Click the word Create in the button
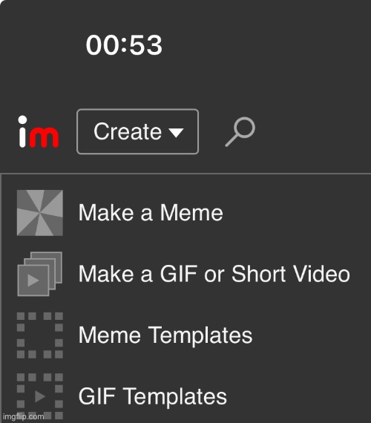Screen dimensions: 371x423 coord(128,131)
